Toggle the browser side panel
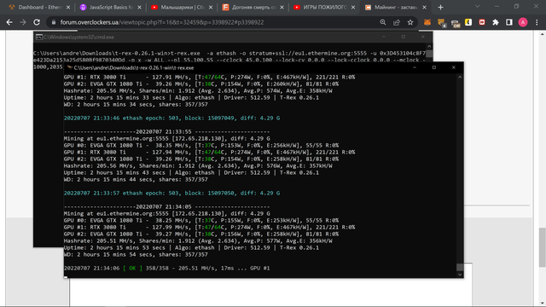546x307 pixels. [509, 22]
